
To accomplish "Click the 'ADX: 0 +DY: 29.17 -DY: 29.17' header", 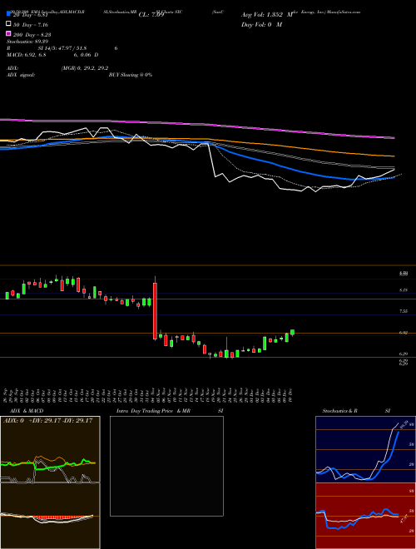I will click(x=47, y=420).
